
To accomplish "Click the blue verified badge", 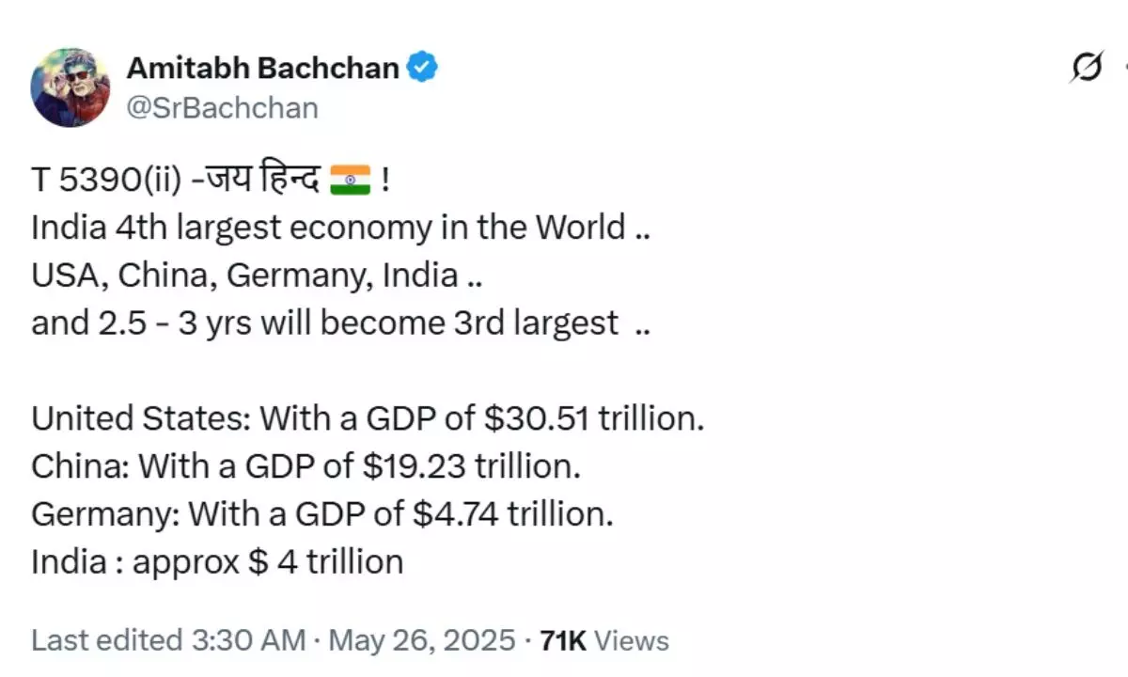I will click(x=422, y=68).
